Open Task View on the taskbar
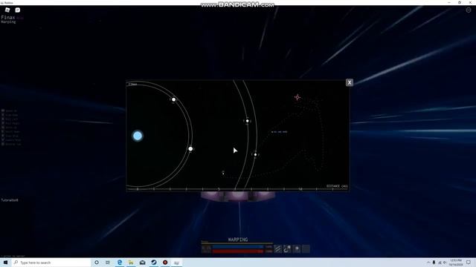The height and width of the screenshot is (267, 476). 108,263
